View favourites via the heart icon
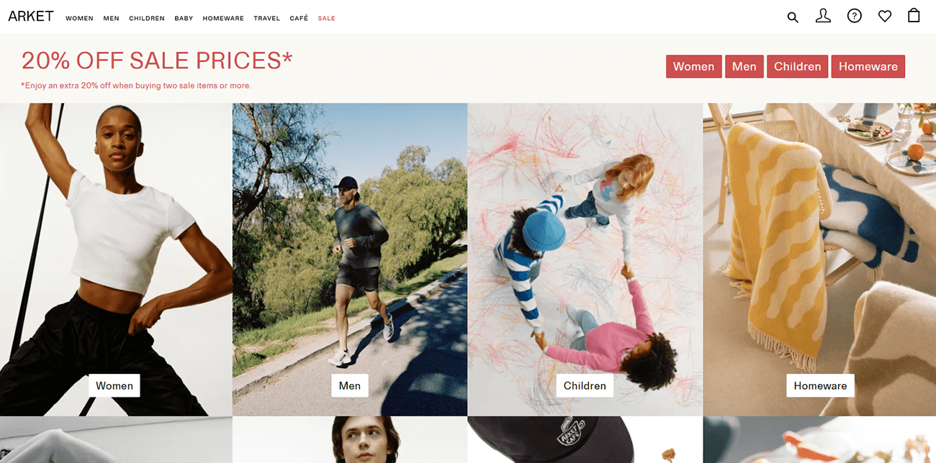 pyautogui.click(x=885, y=16)
